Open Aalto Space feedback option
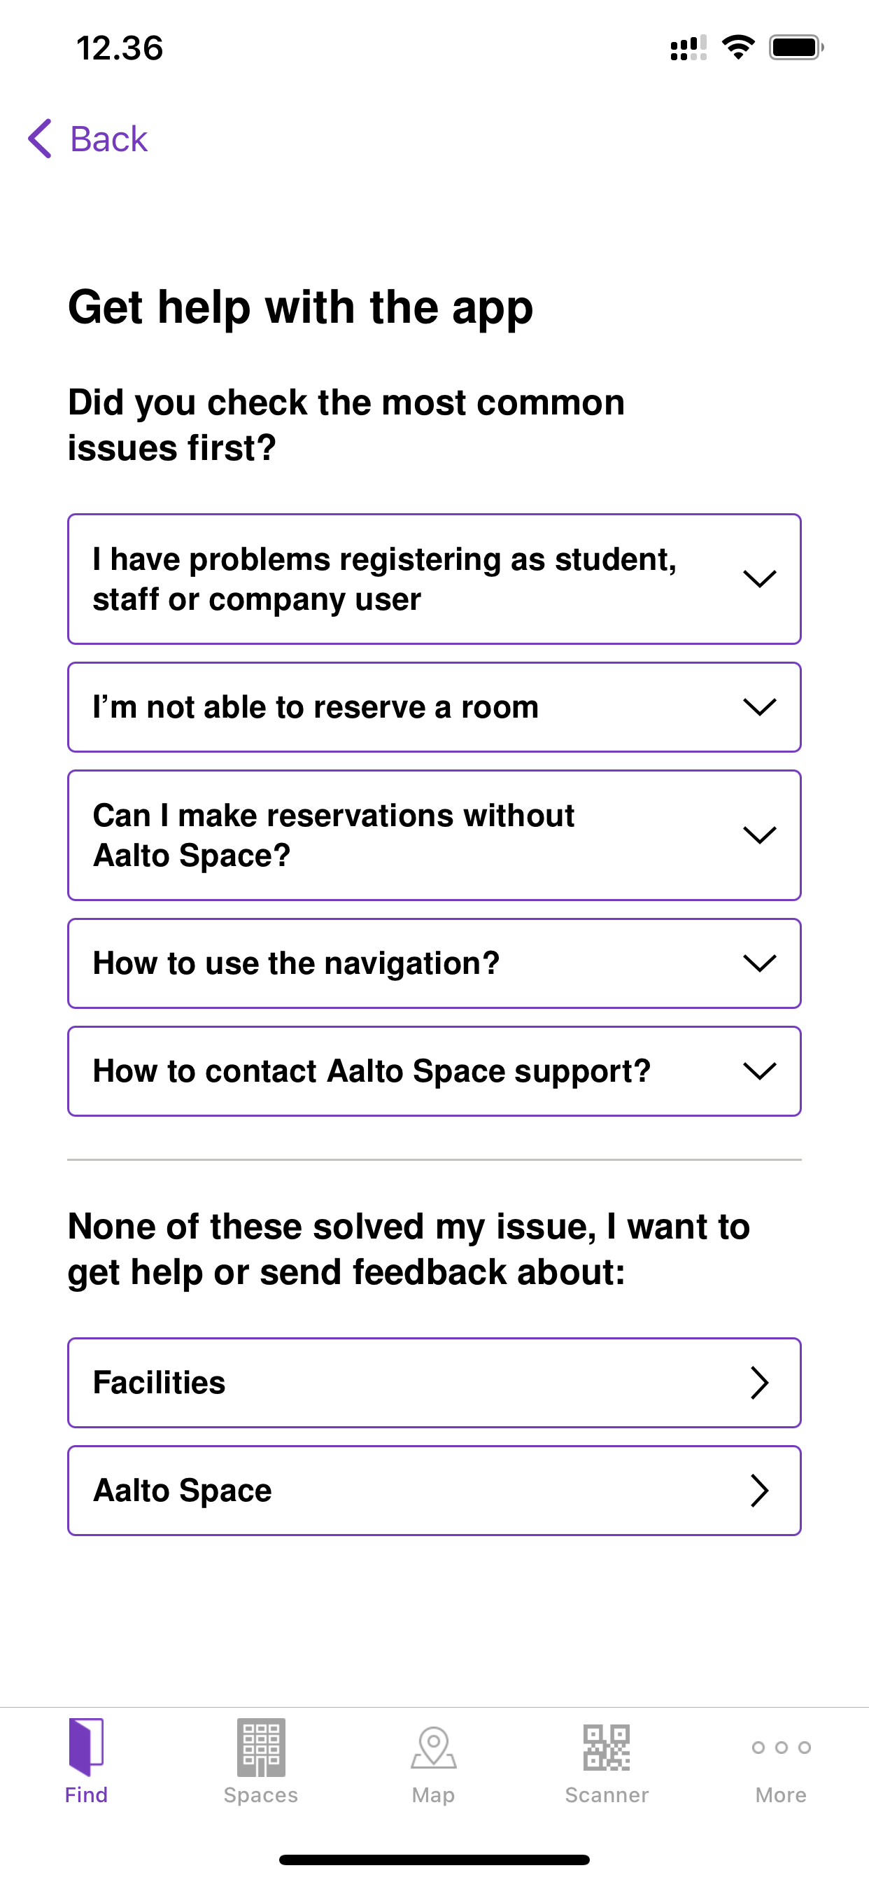869x1882 pixels. (x=434, y=1491)
